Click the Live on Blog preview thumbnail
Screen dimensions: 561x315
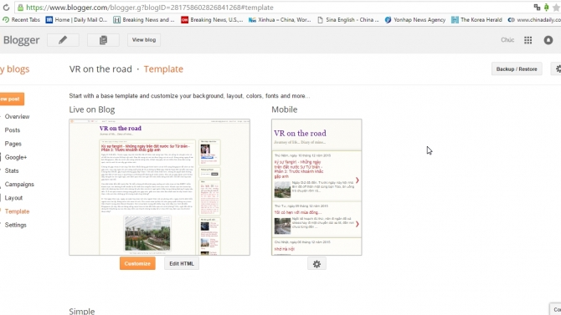[160, 187]
